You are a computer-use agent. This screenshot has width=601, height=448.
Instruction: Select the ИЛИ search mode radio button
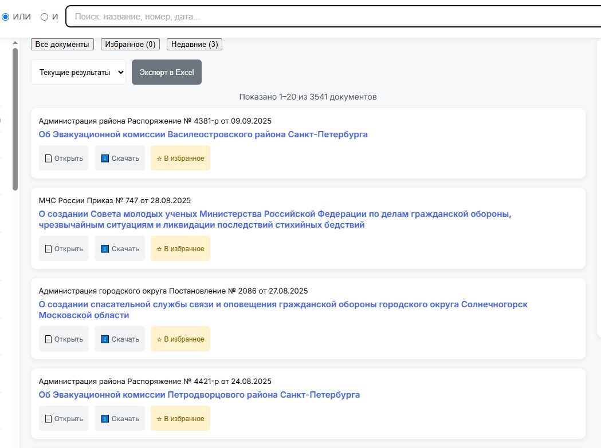[x=6, y=17]
